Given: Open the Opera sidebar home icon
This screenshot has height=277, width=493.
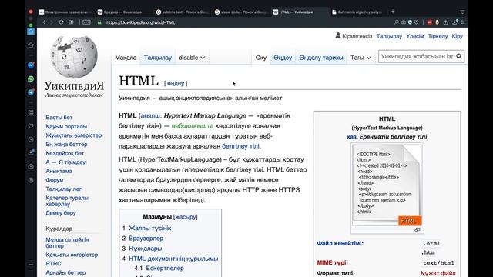Looking at the screenshot, I should pyautogui.click(x=31, y=32).
